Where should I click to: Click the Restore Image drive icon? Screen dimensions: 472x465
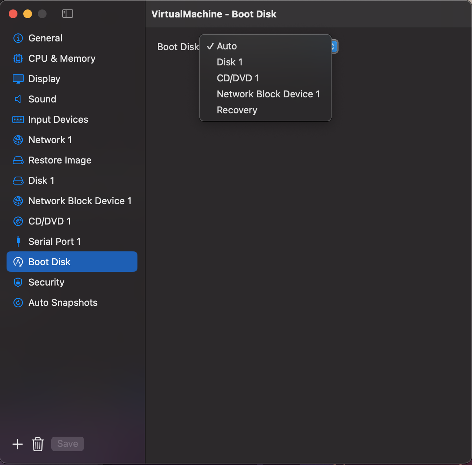[x=18, y=160]
